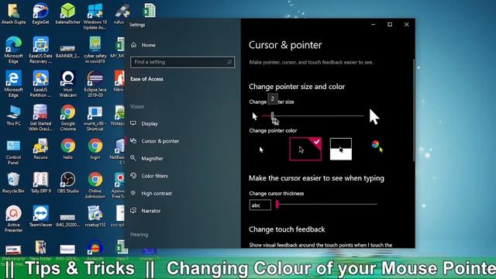Select the black pointer color option
The width and height of the screenshot is (496, 279).
coord(305,149)
